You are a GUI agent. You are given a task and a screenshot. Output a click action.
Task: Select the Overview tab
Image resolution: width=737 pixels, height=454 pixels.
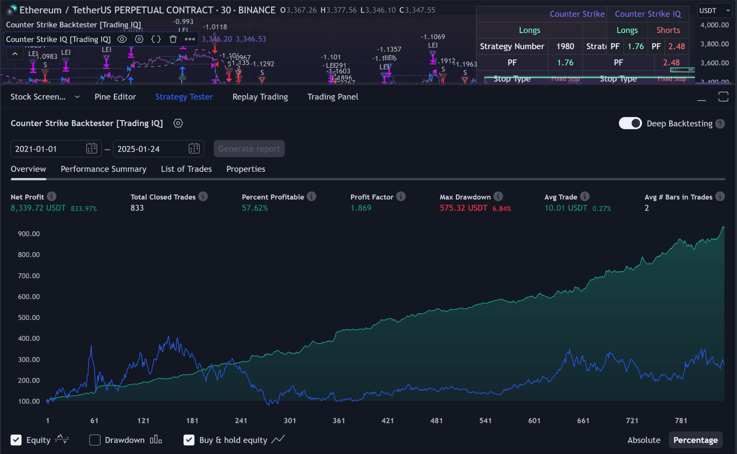(x=28, y=169)
